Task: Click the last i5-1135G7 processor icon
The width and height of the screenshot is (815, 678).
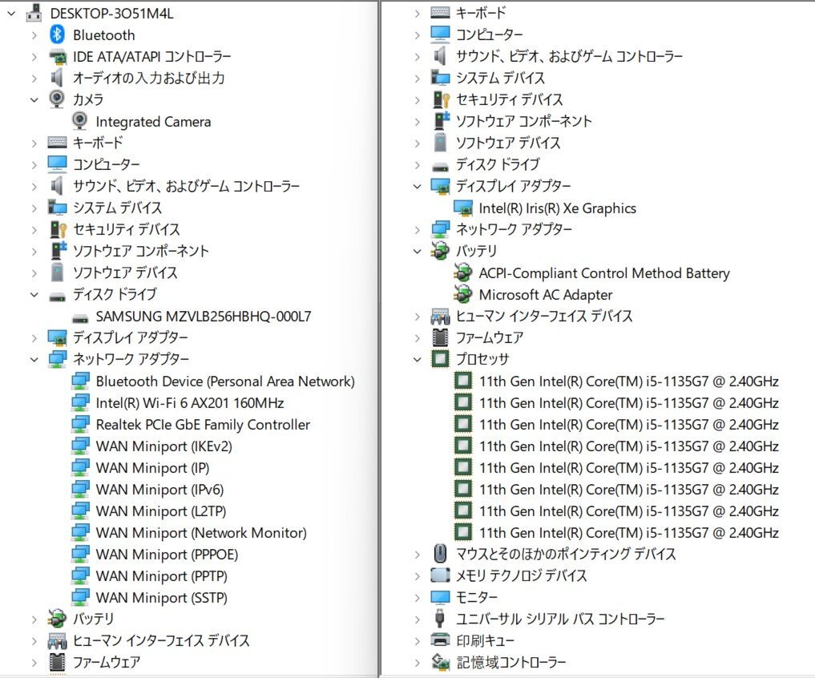Action: (x=462, y=532)
